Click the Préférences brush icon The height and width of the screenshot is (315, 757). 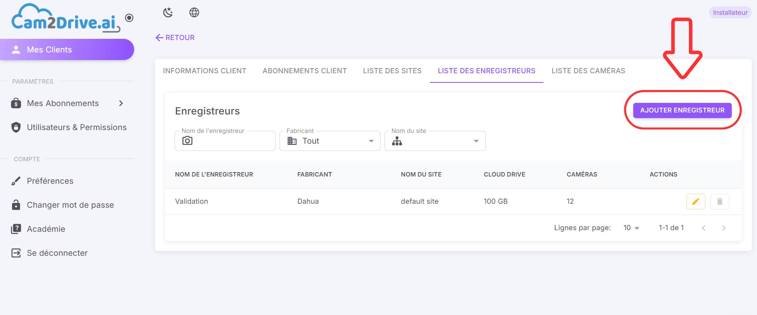pos(16,181)
